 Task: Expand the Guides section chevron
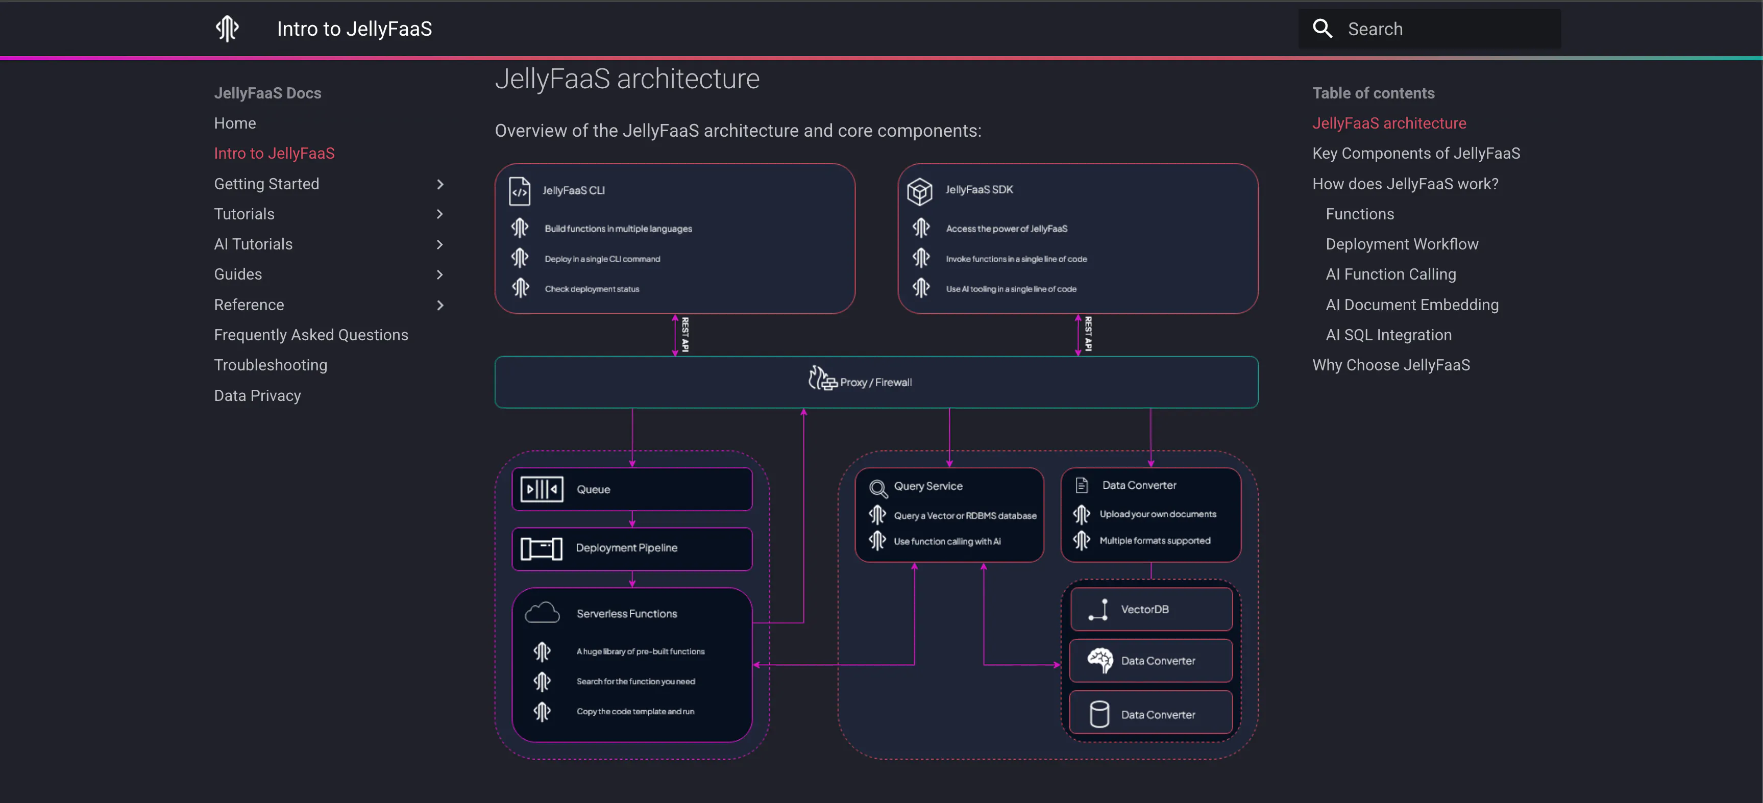(x=440, y=274)
